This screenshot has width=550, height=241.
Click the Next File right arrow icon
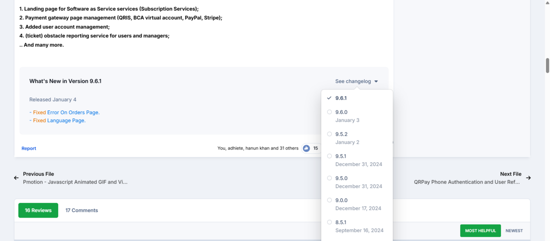click(x=528, y=178)
